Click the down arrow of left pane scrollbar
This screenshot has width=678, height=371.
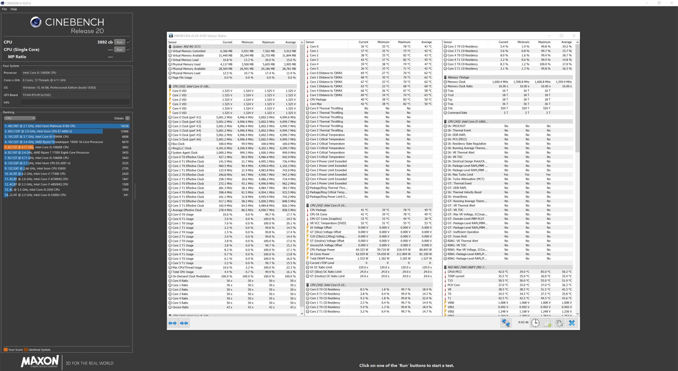pyautogui.click(x=302, y=313)
